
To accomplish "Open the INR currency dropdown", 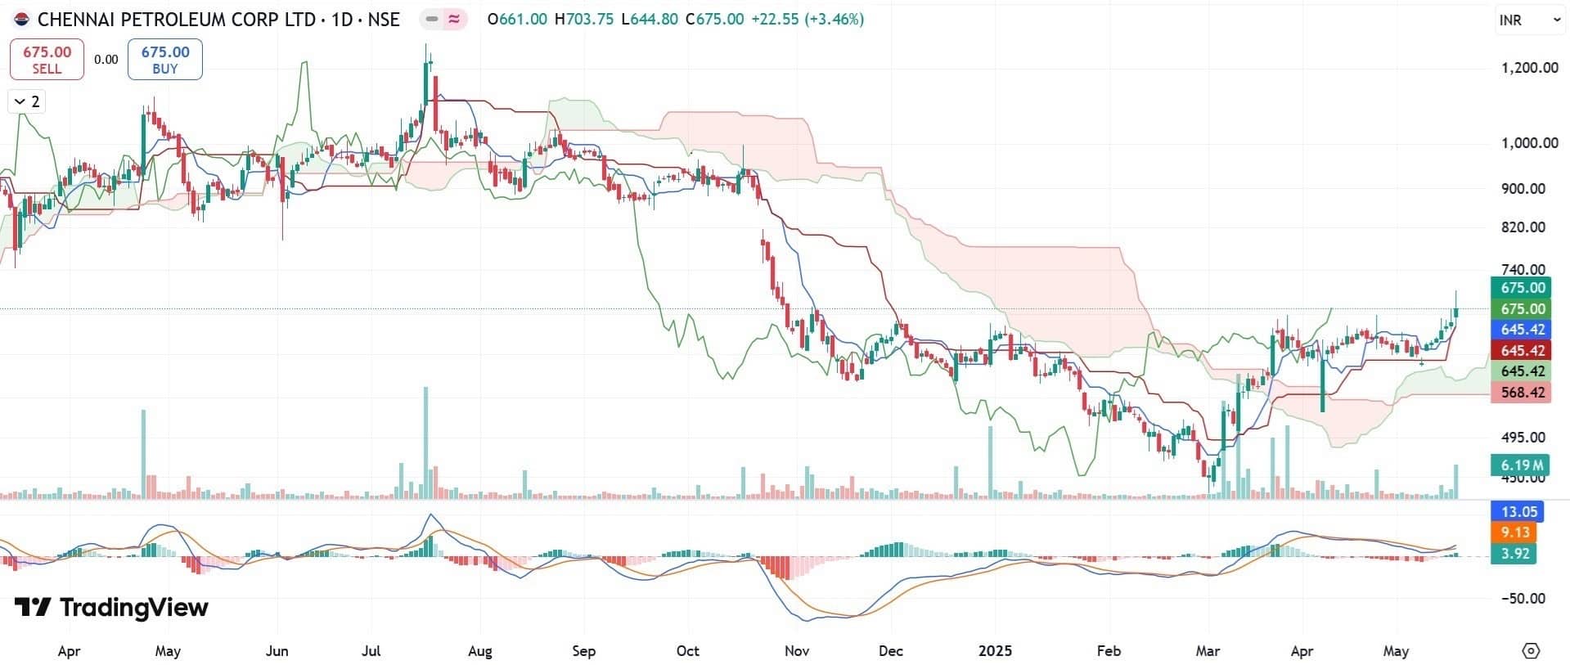I will tap(1529, 20).
